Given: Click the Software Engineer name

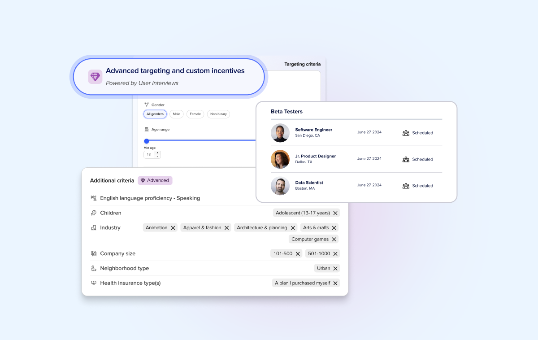Looking at the screenshot, I should pyautogui.click(x=314, y=130).
